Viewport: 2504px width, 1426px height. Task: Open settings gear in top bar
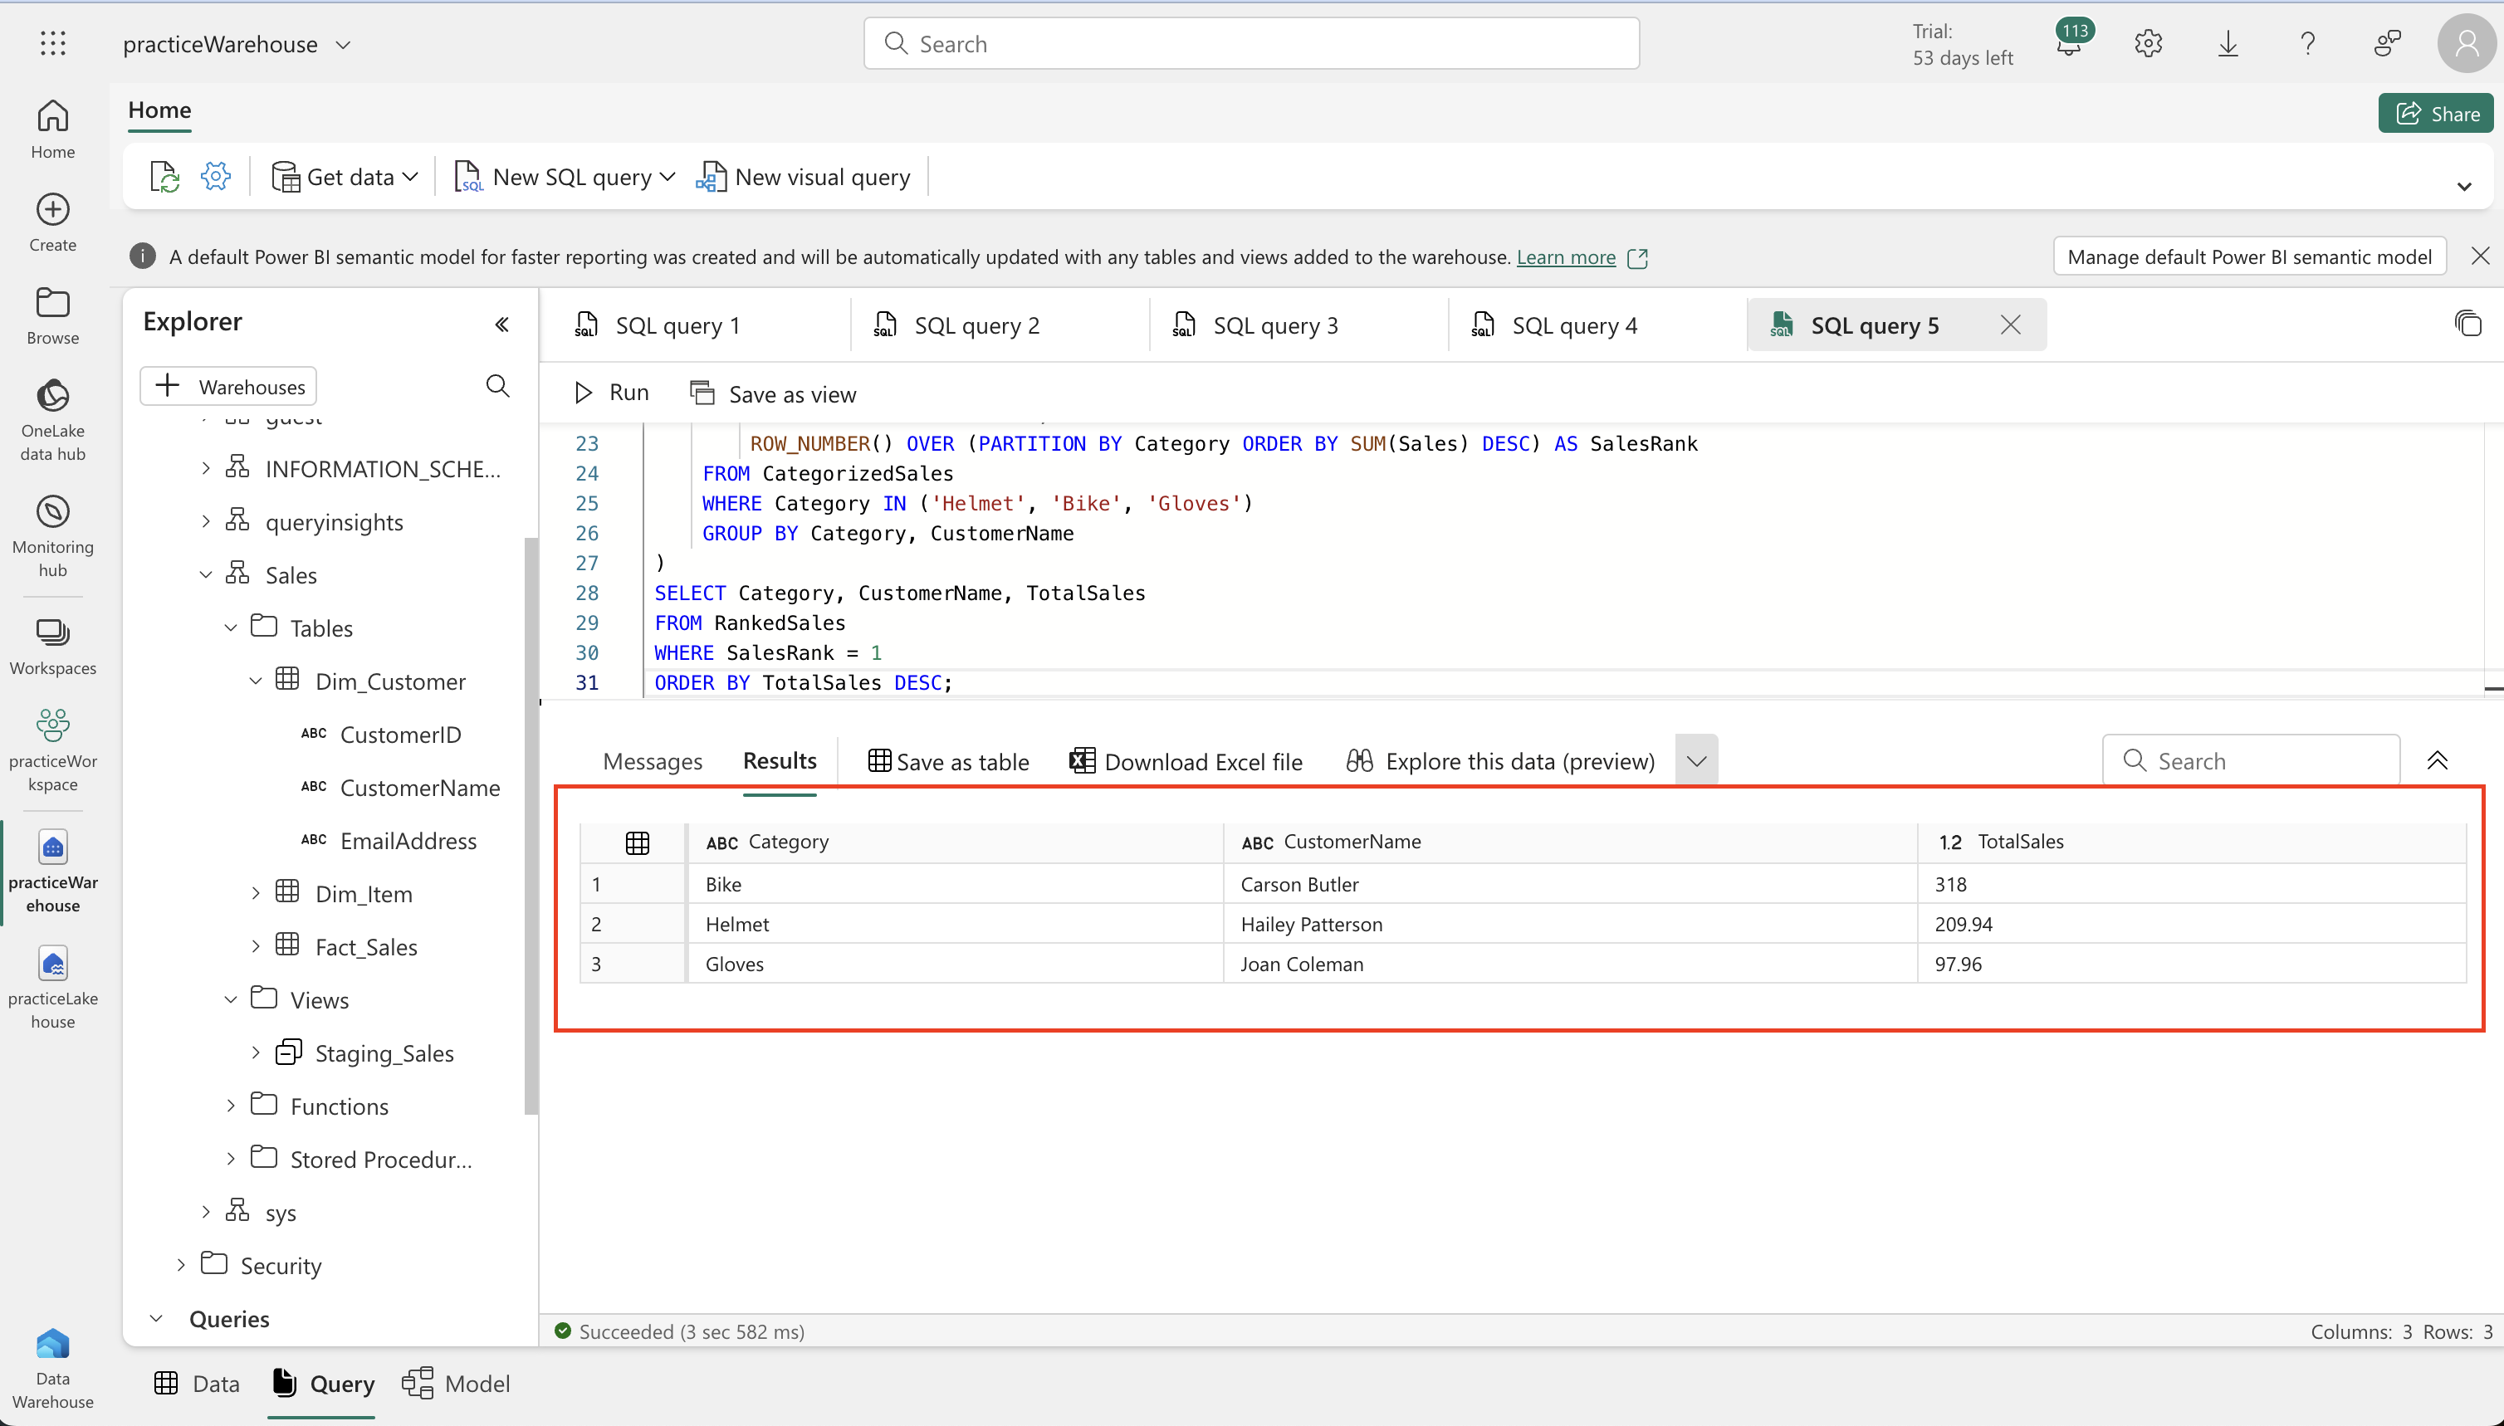tap(2147, 43)
